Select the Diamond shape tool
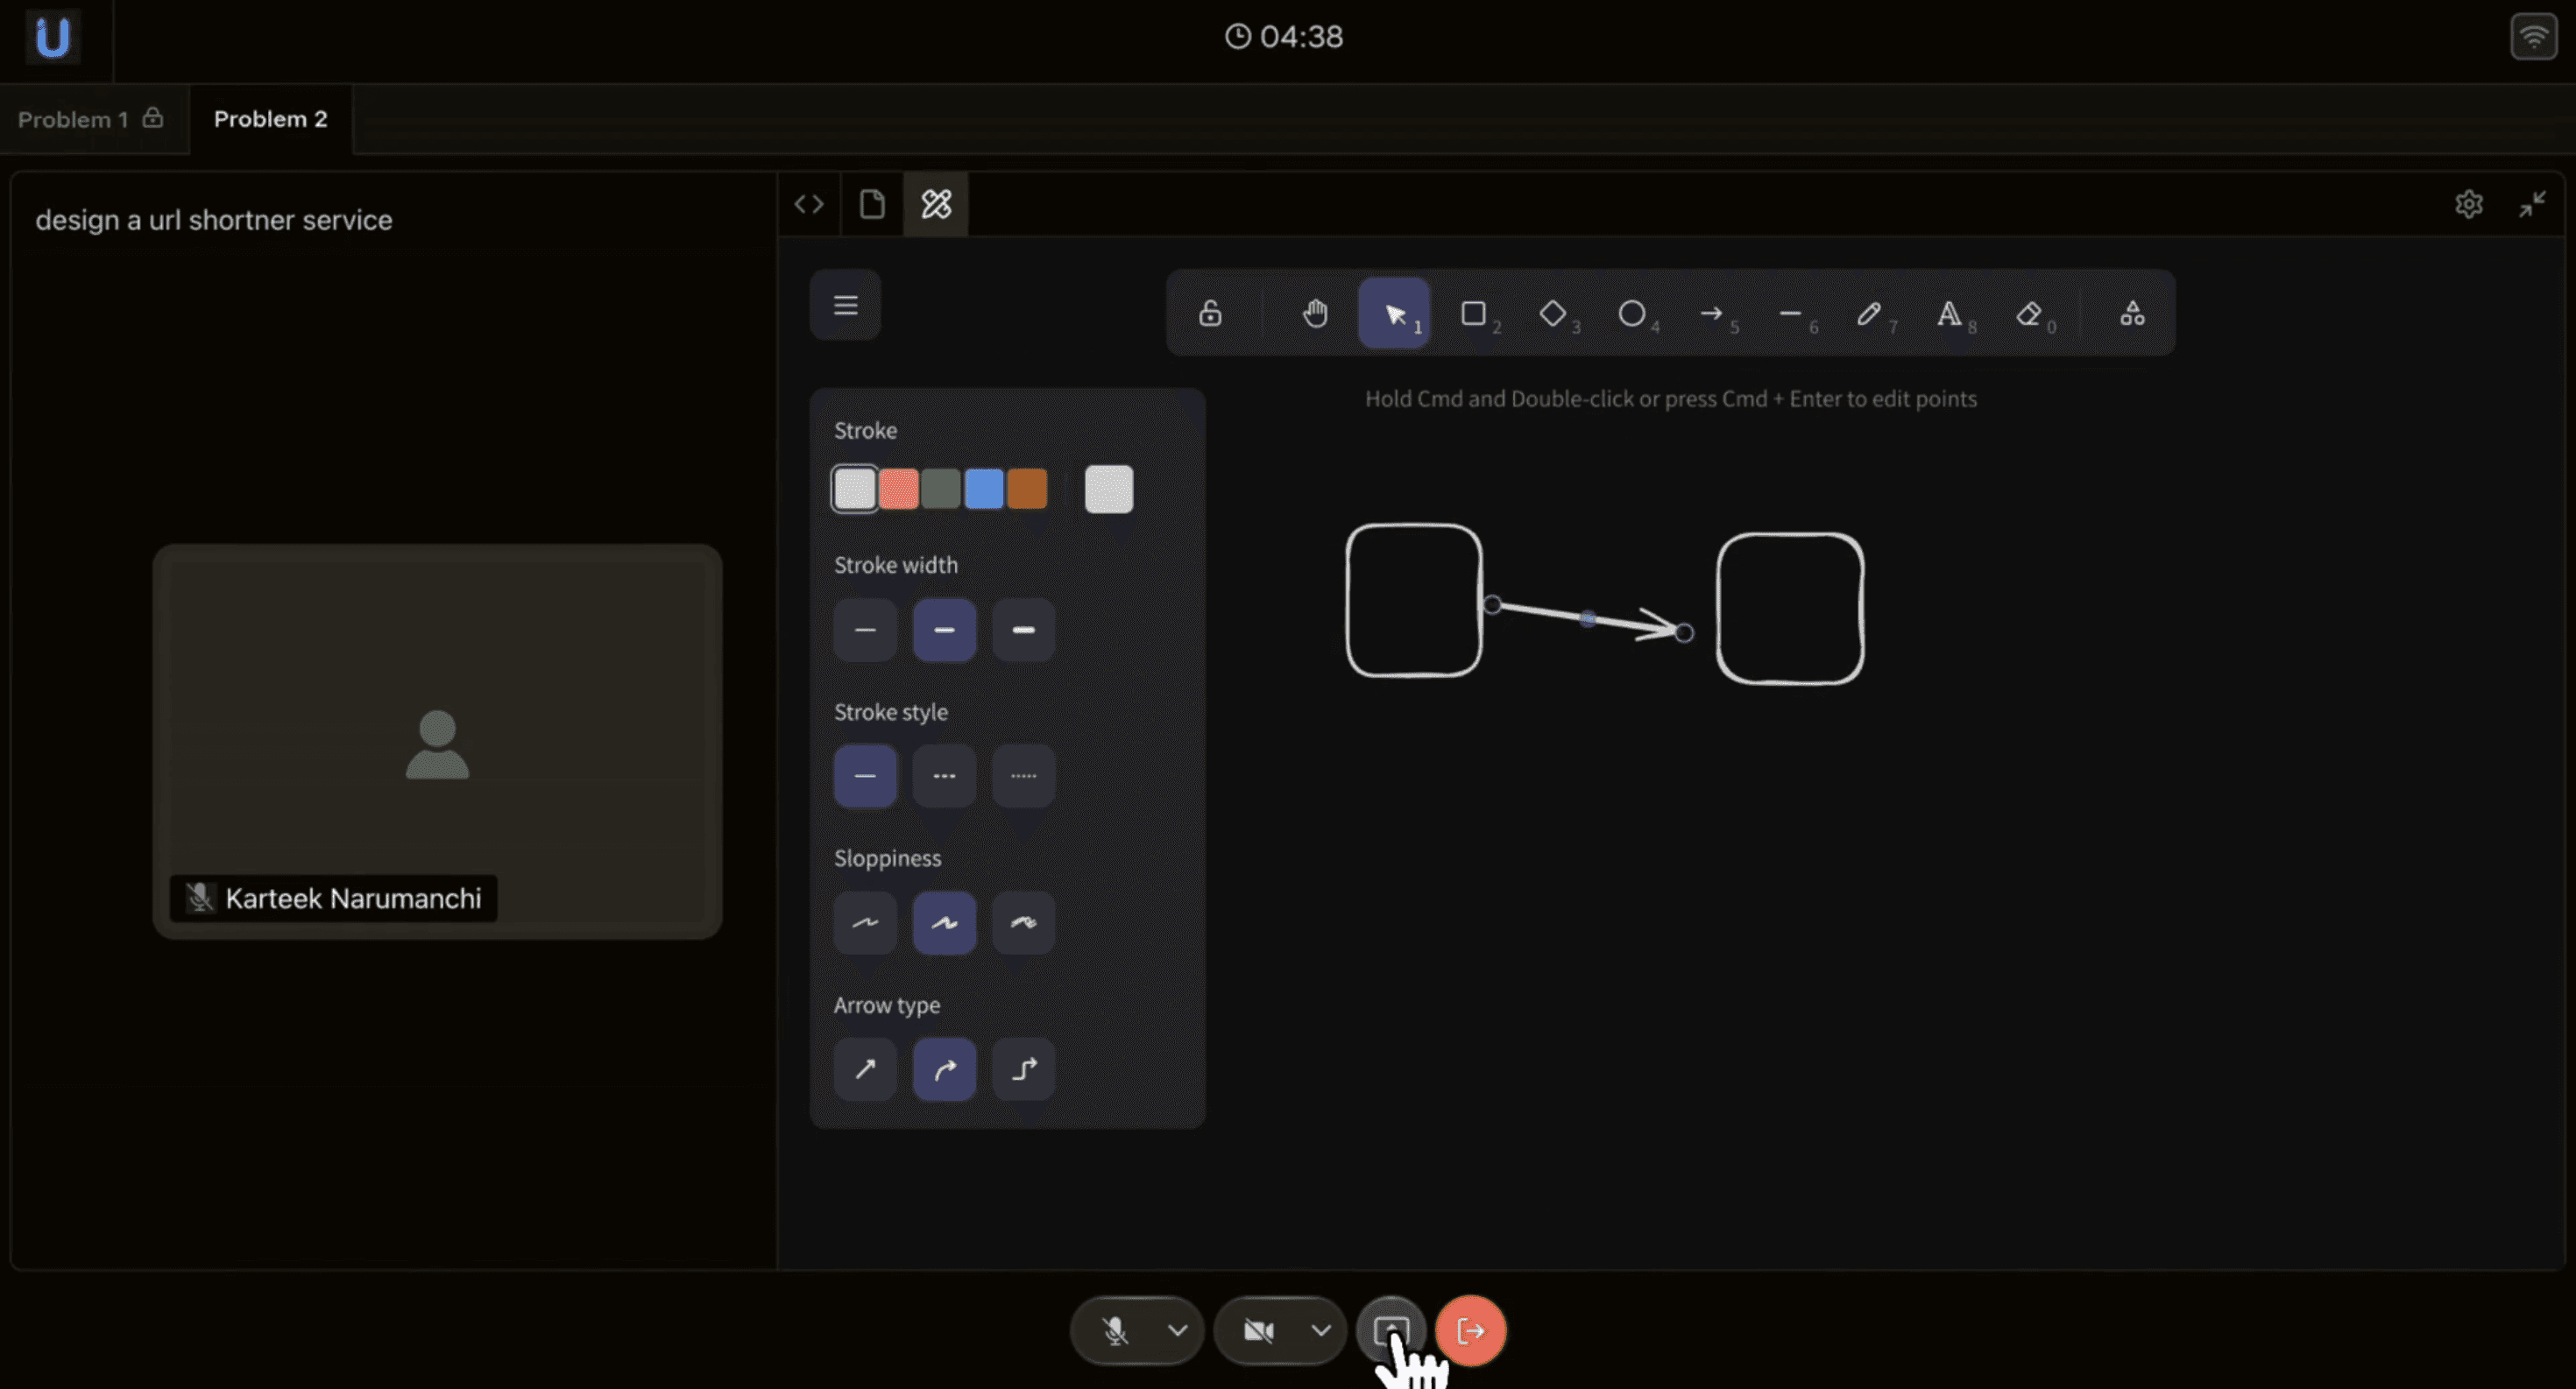Screen dimensions: 2576x1389 tap(1556, 314)
